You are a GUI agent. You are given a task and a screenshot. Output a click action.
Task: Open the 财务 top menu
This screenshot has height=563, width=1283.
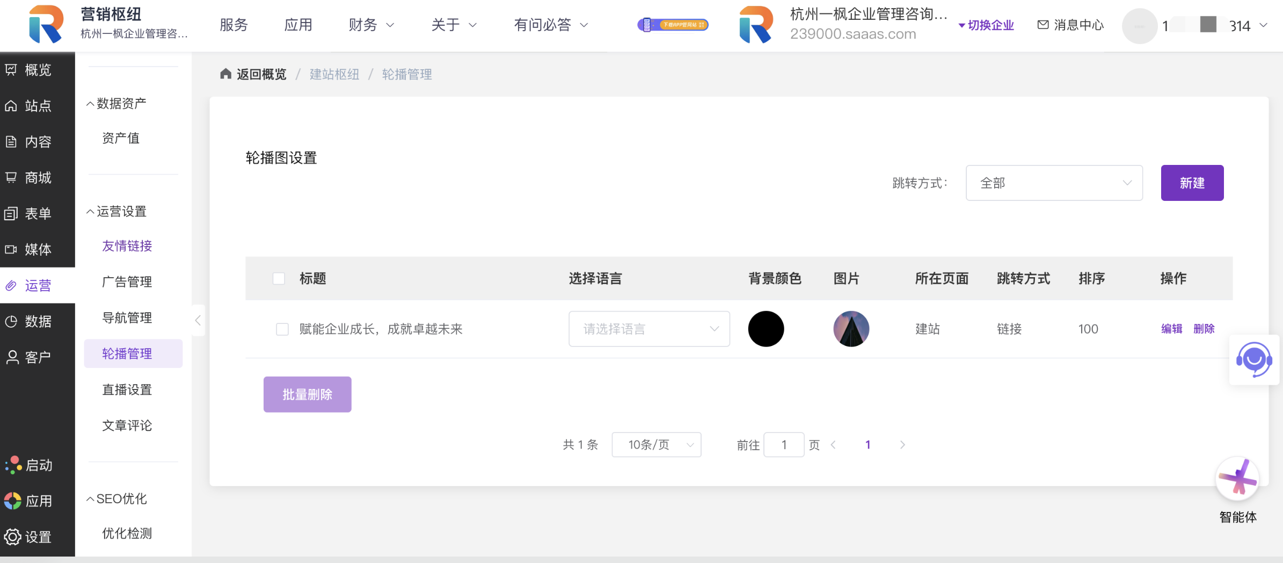pyautogui.click(x=371, y=25)
